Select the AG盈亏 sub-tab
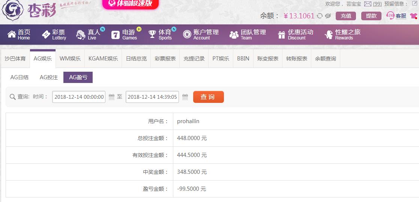 78,77
